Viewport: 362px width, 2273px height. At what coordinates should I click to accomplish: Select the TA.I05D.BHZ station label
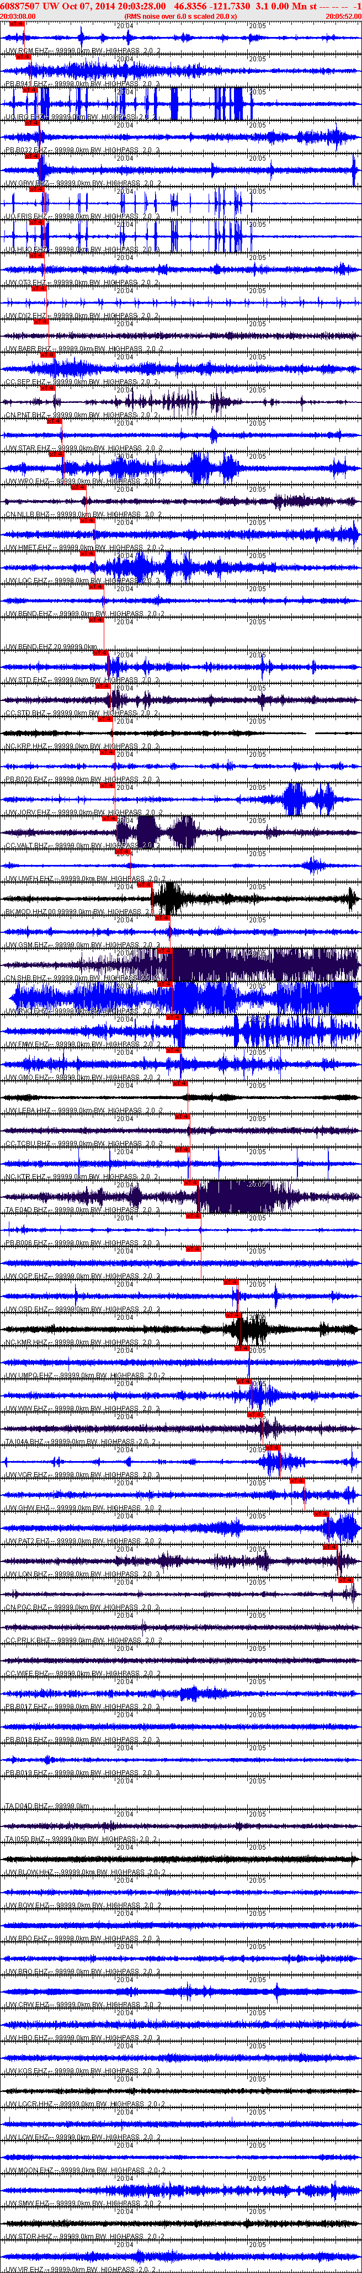pyautogui.click(x=82, y=1838)
